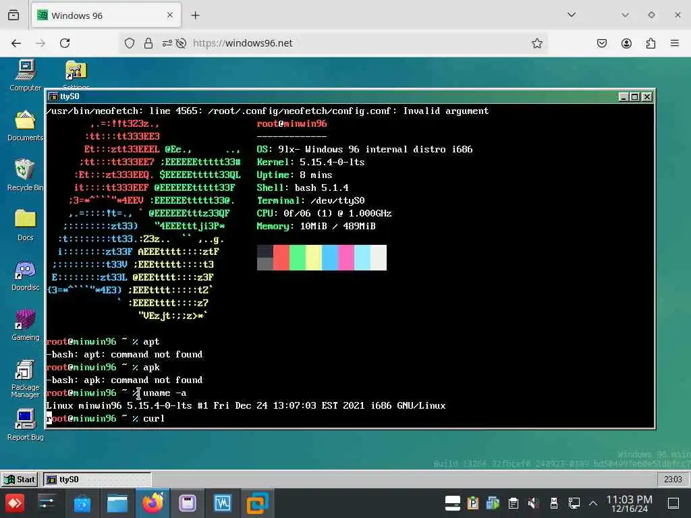Click the pink color block in neofetch
691x518 pixels.
pos(346,258)
